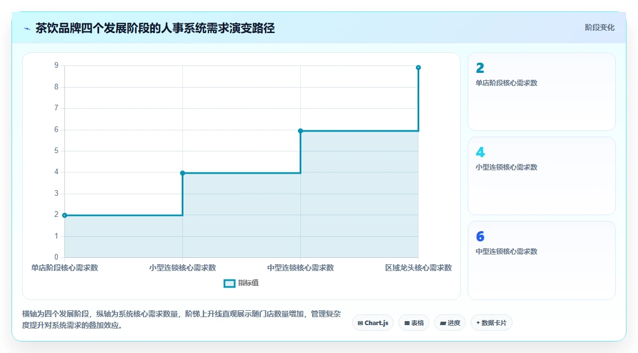Select the Chart.js tag
Screen dimensions: 638x353
pyautogui.click(x=373, y=323)
